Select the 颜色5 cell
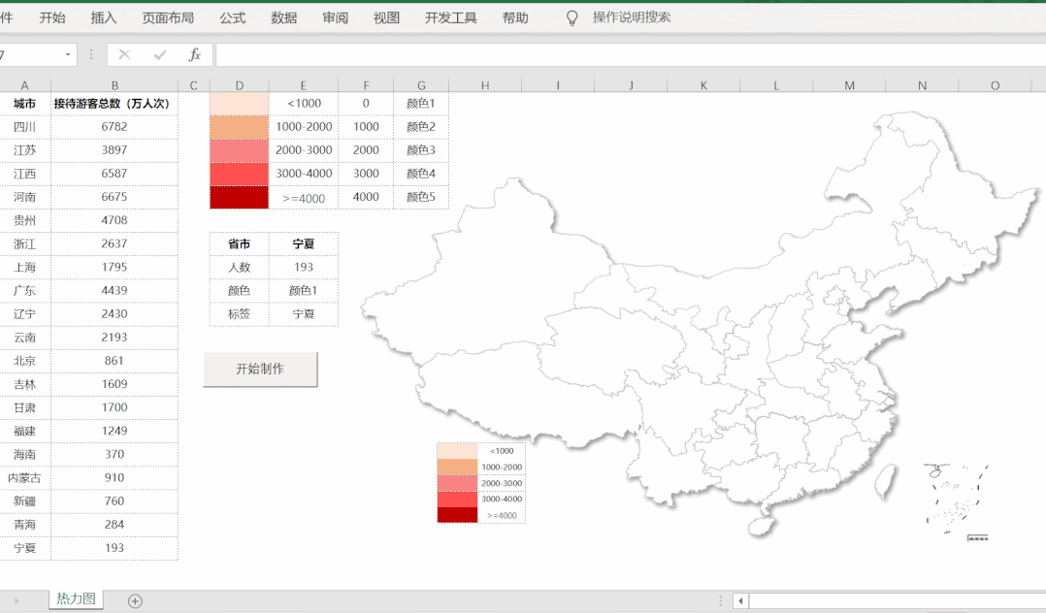This screenshot has width=1046, height=613. click(x=421, y=197)
